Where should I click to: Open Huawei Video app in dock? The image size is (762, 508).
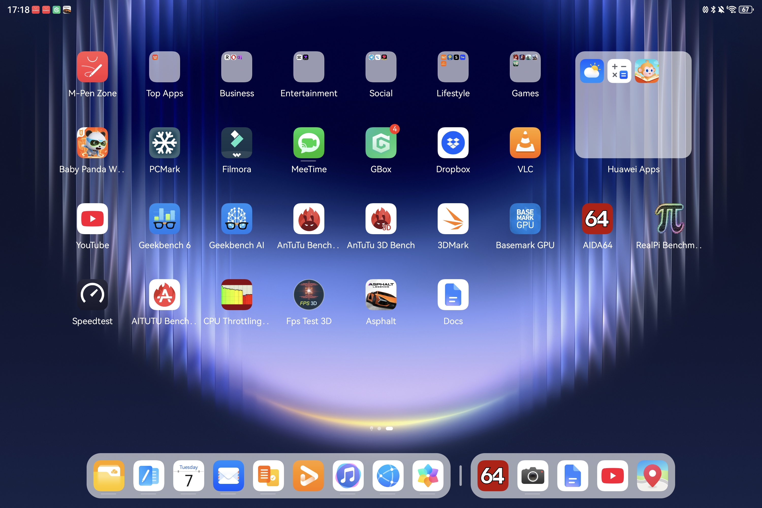point(308,475)
